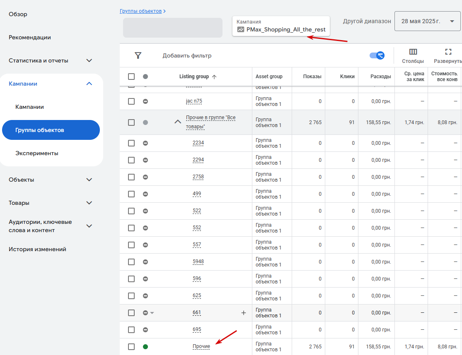Viewport: 462px width, 355px height.
Task: Open the Кампания PMax_Shopping_All_the_rest selector
Action: click(x=281, y=26)
